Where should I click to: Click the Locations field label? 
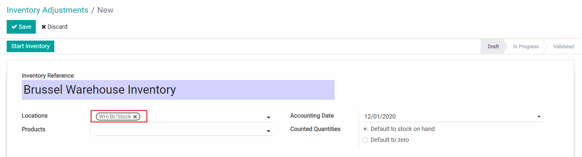coord(35,115)
